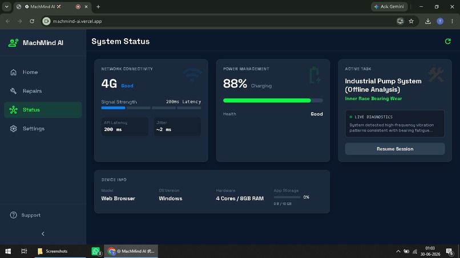Go to Repairs in the sidebar
The height and width of the screenshot is (258, 460).
tap(43, 91)
